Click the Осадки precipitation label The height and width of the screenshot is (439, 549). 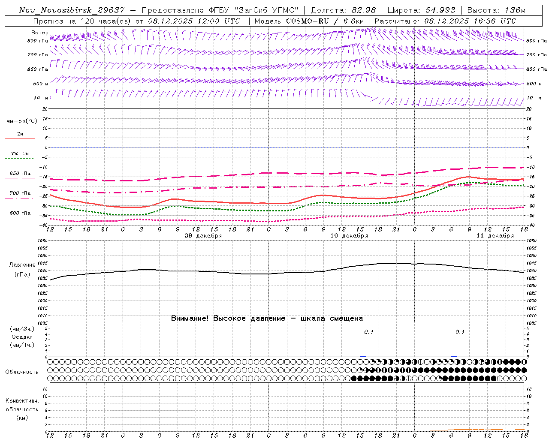[22, 337]
